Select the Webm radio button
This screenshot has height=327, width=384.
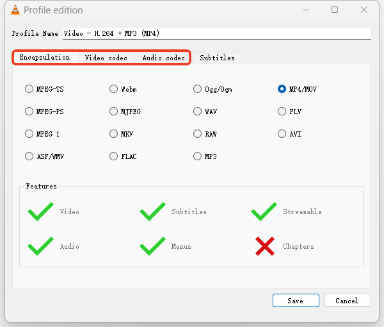[x=114, y=89]
